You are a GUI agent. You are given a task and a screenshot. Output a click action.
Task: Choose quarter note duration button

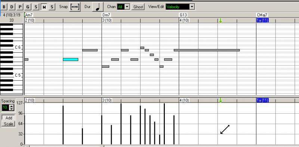(x=98, y=7)
